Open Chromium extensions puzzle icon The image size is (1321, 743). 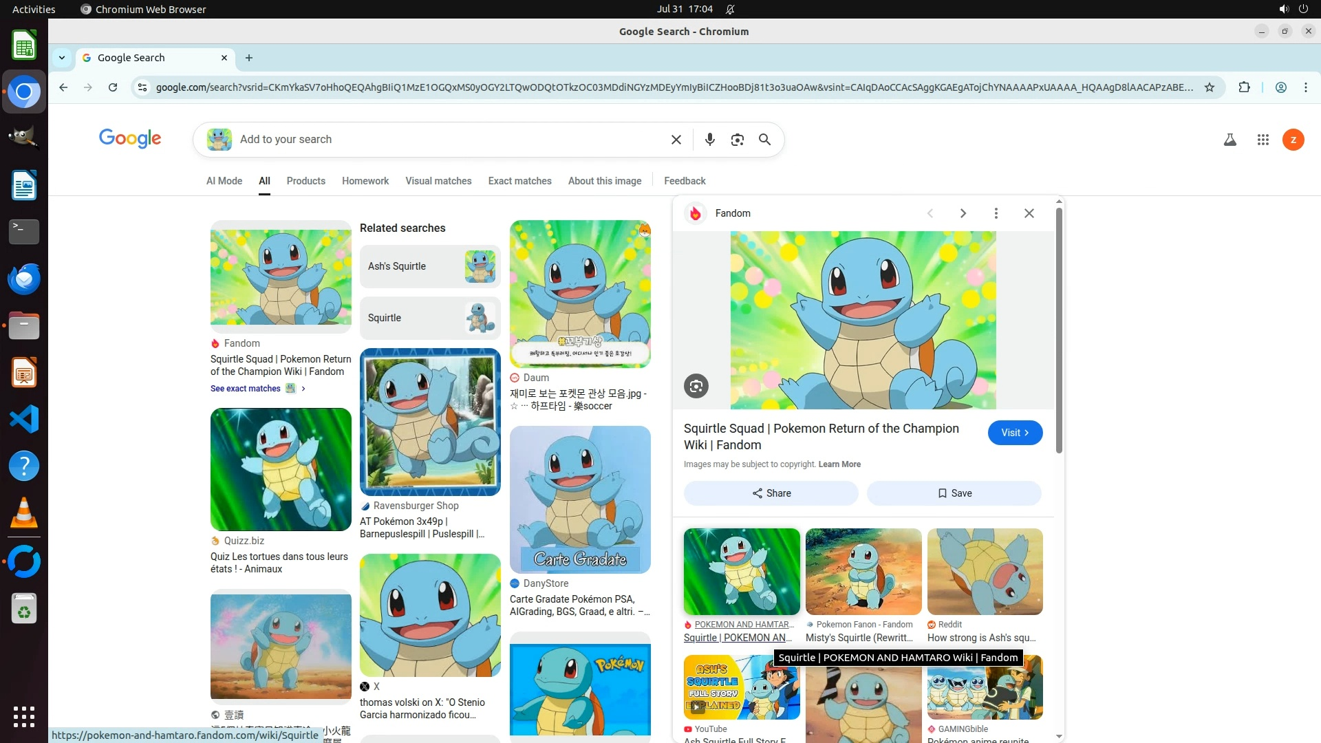[x=1244, y=87]
